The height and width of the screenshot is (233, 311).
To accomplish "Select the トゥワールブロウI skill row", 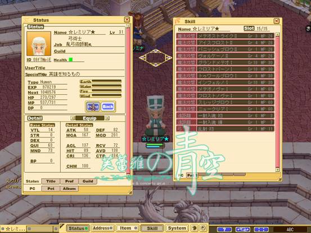I will 225,76.
